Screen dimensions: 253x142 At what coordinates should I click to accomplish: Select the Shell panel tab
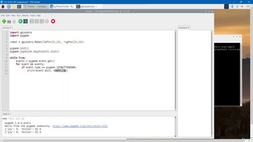5,114
